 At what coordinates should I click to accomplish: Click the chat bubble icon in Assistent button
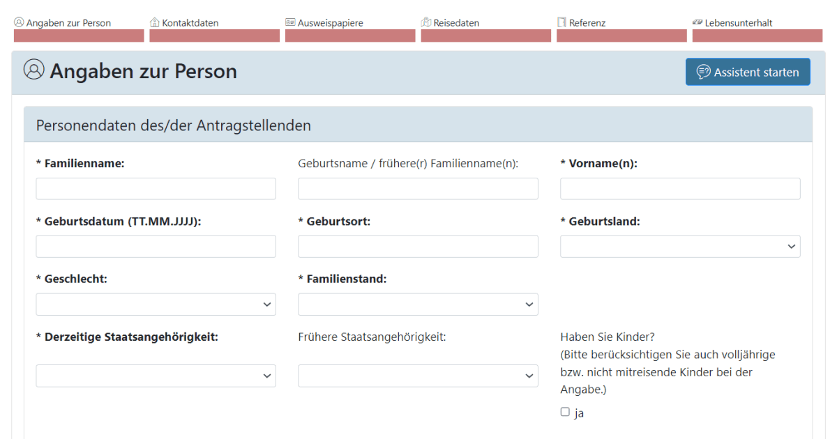tap(703, 72)
